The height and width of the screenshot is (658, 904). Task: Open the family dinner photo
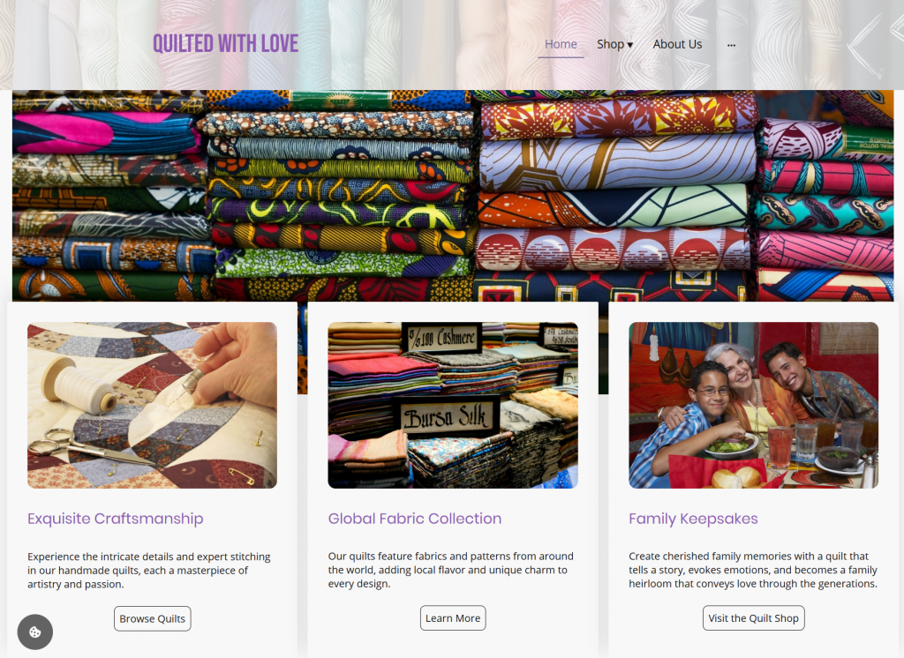pos(754,405)
